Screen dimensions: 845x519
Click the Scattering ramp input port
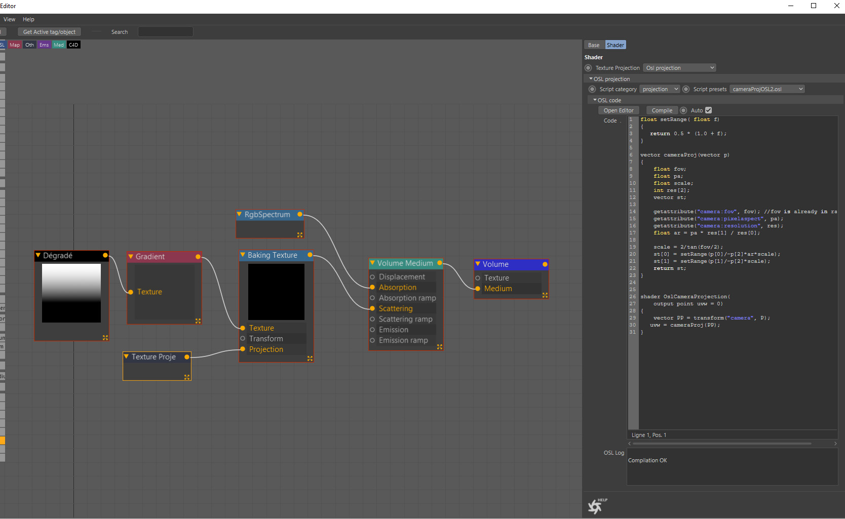point(372,320)
